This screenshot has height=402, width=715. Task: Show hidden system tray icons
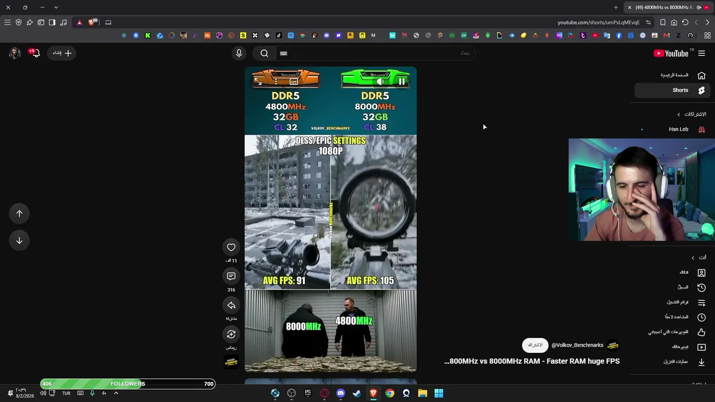(x=116, y=393)
